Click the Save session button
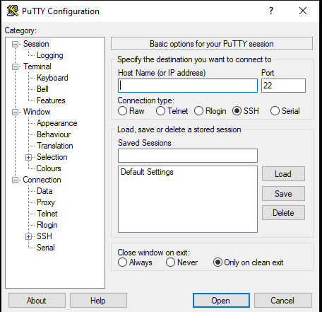Screen dimensions: 322x312 point(283,194)
